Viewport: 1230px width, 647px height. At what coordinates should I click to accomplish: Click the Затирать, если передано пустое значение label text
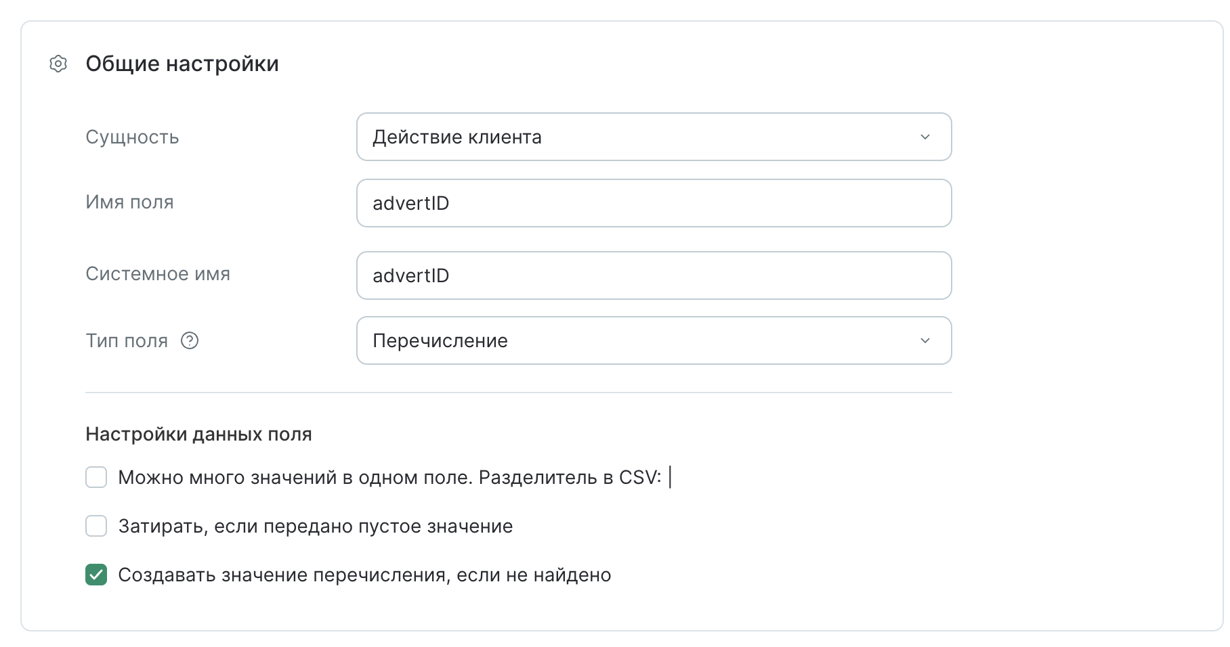click(316, 526)
